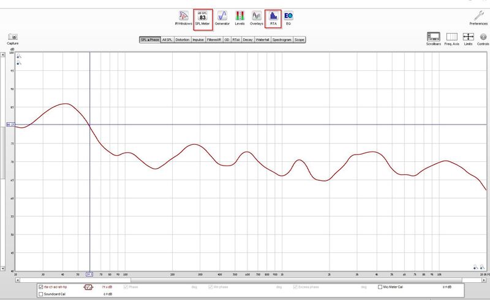
Task: Click the upper vertical zoom magnifier icon
Action: pos(19,56)
